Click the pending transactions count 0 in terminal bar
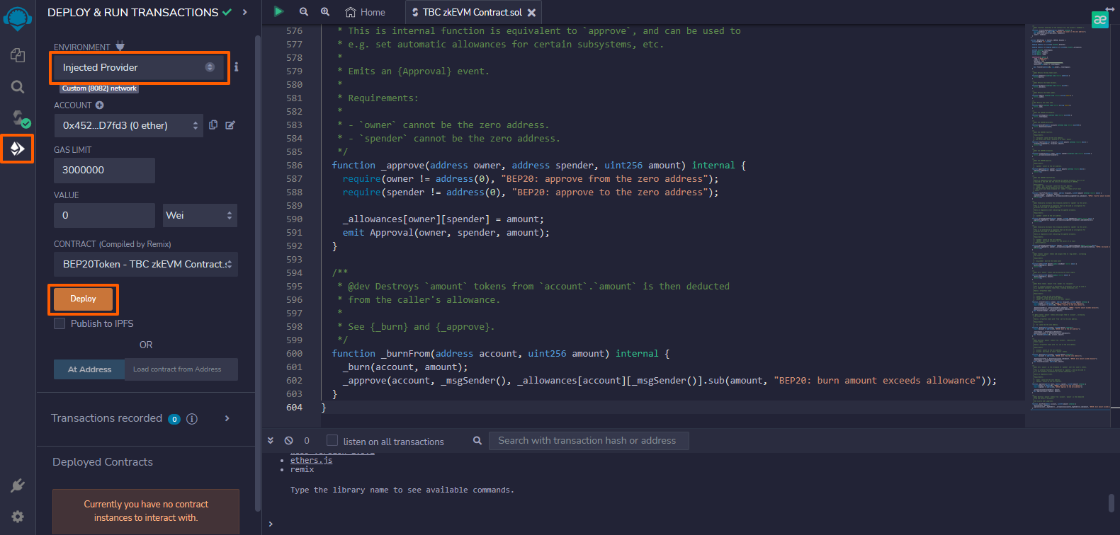The image size is (1120, 535). click(307, 440)
